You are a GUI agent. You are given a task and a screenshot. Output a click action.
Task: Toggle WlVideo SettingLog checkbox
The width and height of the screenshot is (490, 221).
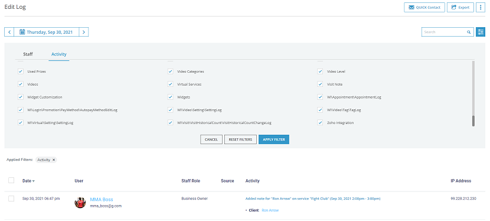point(170,110)
